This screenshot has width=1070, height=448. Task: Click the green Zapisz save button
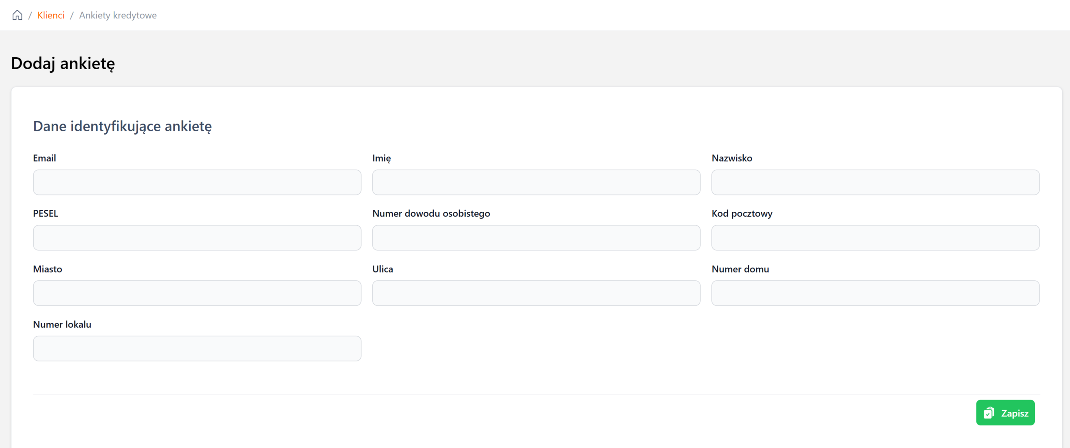click(1005, 413)
